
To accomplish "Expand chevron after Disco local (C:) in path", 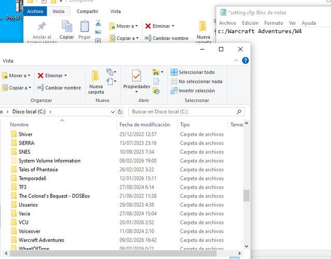I will coord(50,112).
